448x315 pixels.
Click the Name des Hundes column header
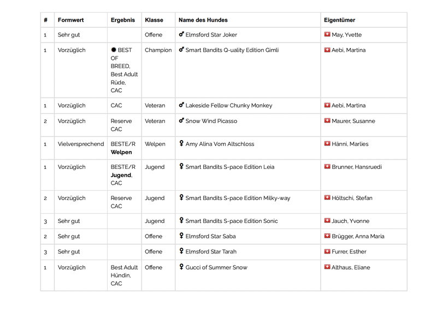[x=203, y=20]
